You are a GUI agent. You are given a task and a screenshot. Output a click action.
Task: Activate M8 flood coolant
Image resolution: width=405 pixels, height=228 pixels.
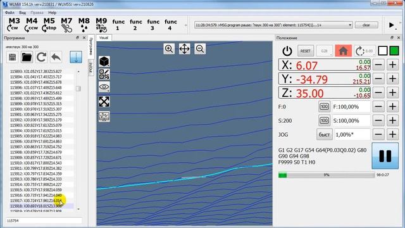point(84,25)
